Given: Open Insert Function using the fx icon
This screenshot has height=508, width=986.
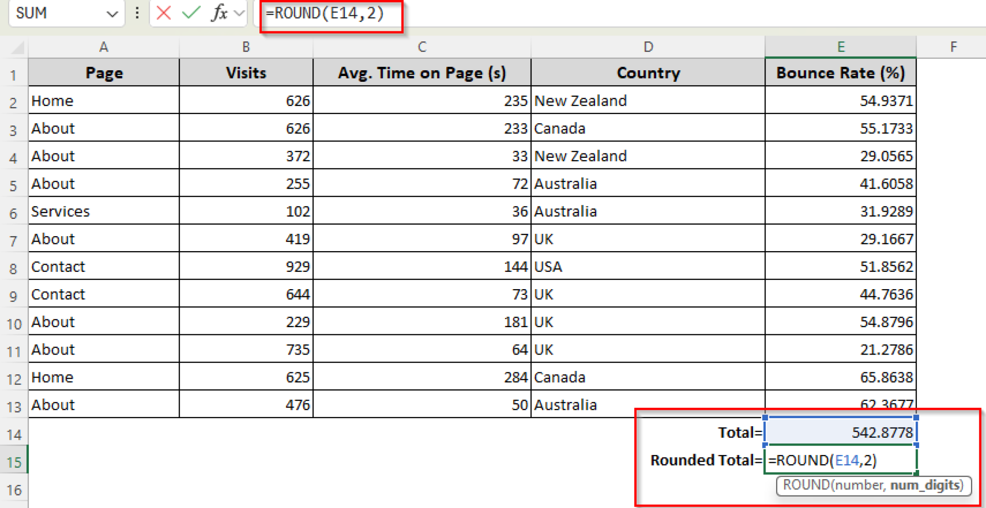Looking at the screenshot, I should [x=219, y=13].
